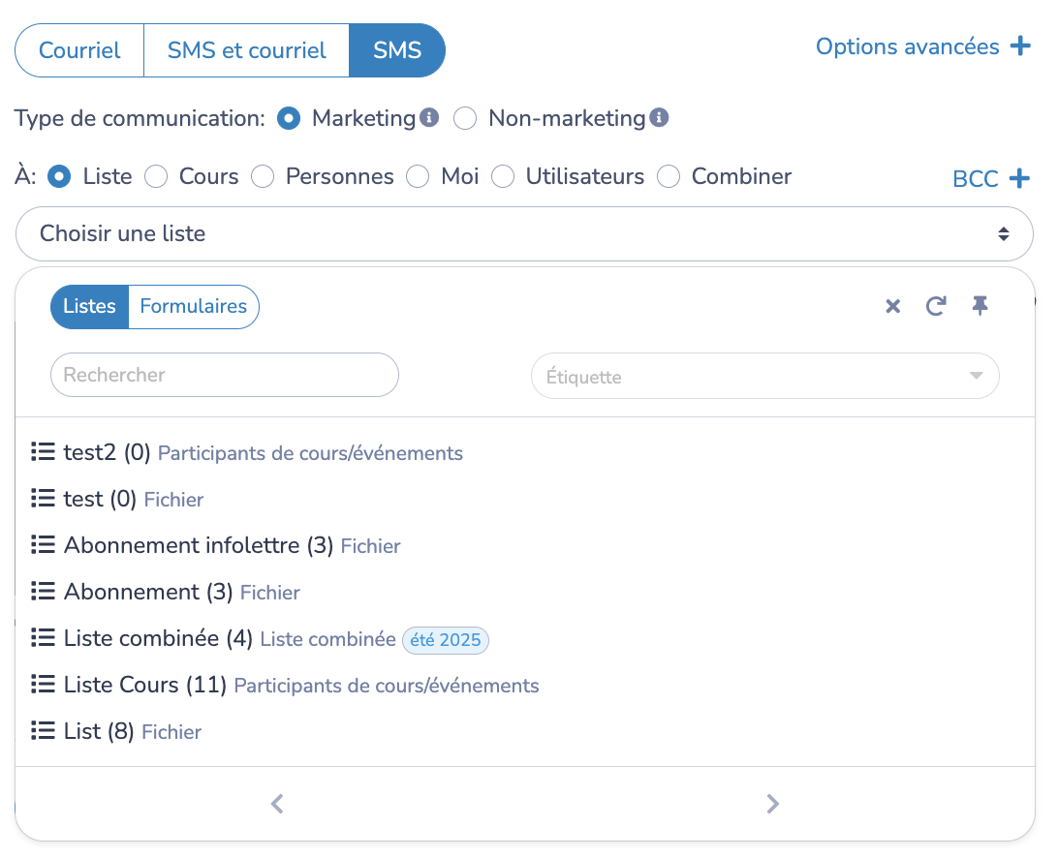Click the list icon beside Abonnement (3)
Image resolution: width=1058 pixels, height=858 pixels.
tap(44, 591)
